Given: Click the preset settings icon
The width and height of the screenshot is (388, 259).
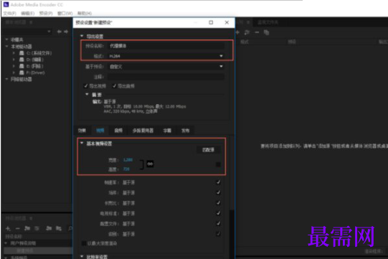Looking at the screenshot, I should tap(37, 228).
